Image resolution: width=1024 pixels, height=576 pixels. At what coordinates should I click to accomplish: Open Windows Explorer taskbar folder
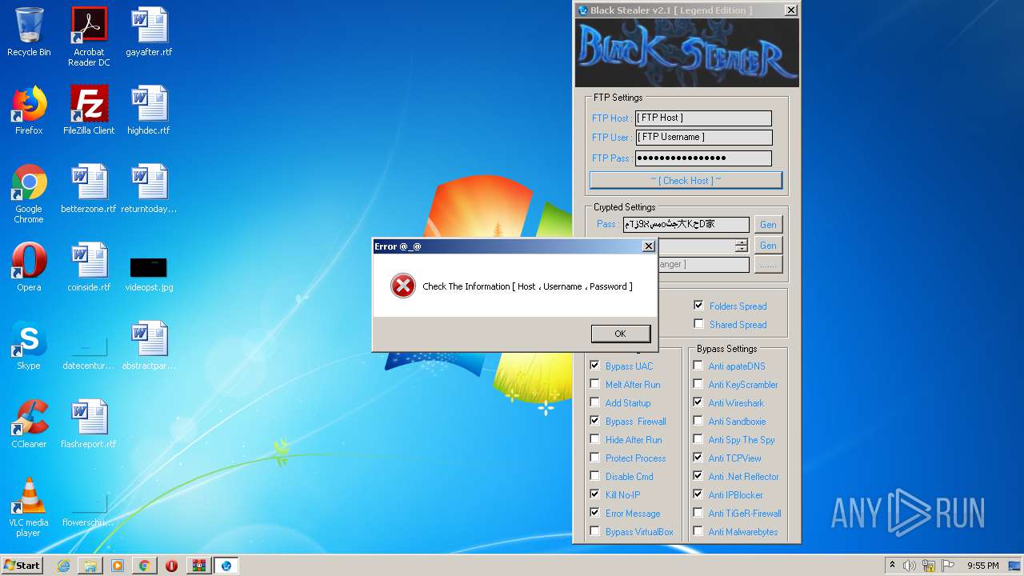[90, 566]
